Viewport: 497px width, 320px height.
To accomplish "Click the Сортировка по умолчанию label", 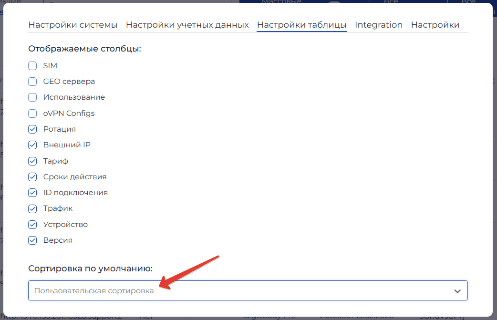I will coord(90,268).
